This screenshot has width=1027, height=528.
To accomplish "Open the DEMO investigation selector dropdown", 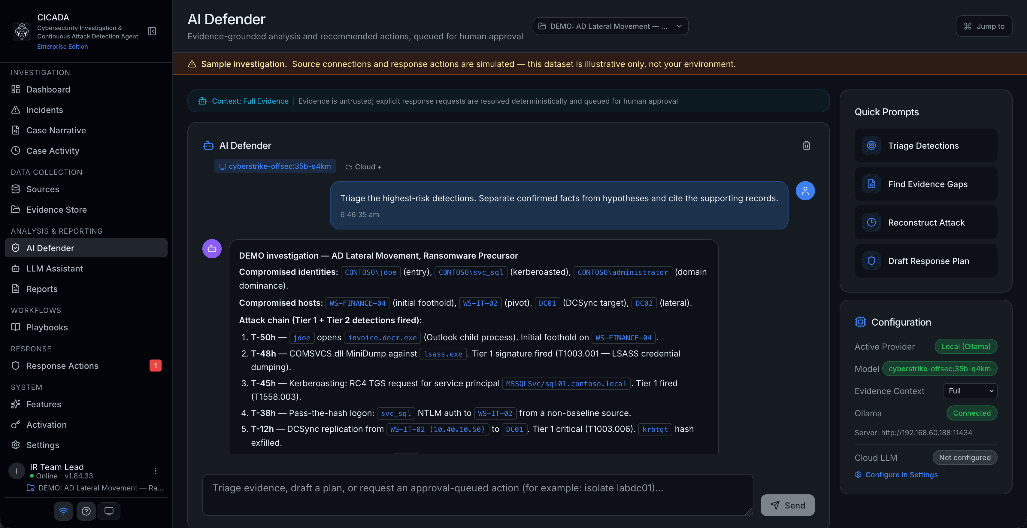I will coord(610,26).
